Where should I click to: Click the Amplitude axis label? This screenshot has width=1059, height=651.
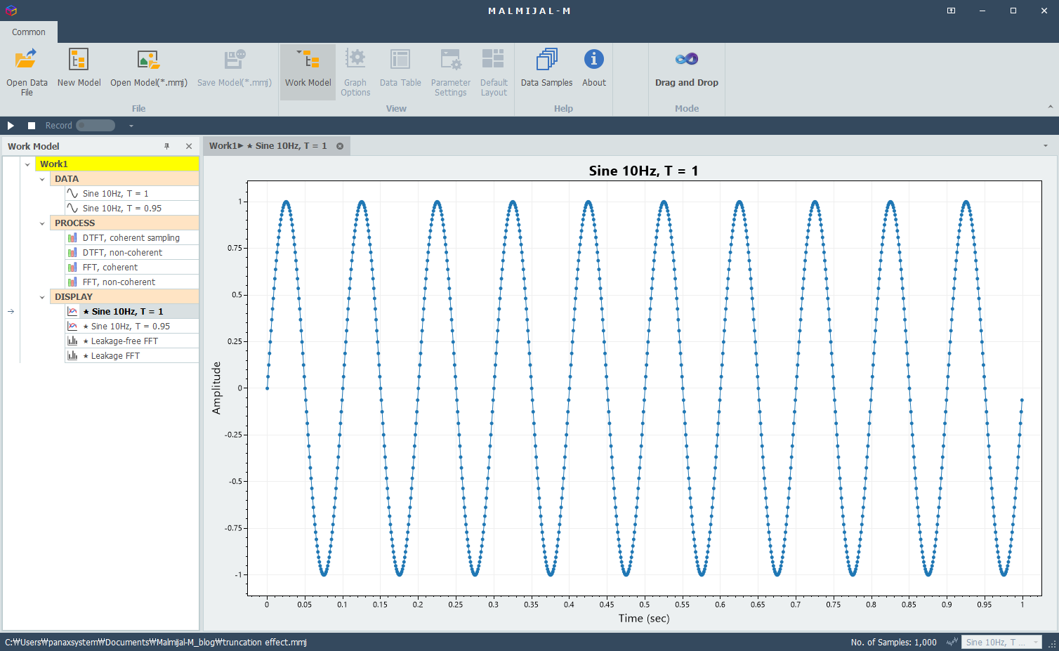(216, 388)
